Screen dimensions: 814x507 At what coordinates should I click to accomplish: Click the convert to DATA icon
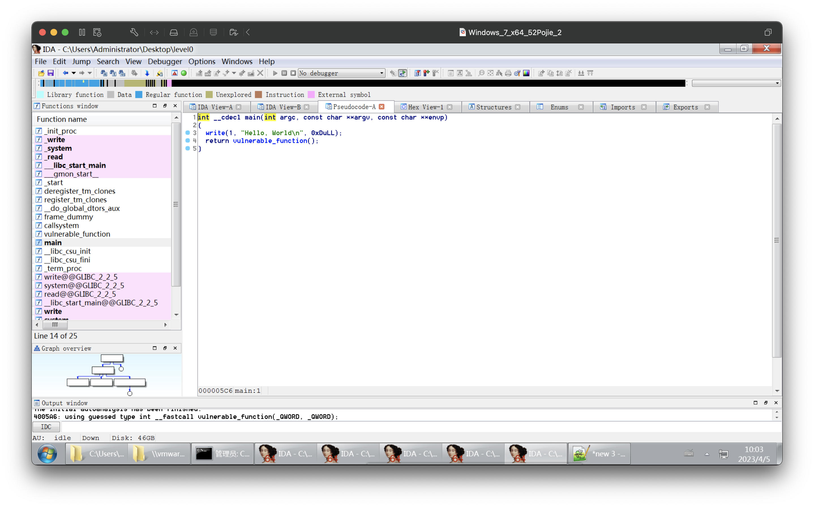pos(208,73)
